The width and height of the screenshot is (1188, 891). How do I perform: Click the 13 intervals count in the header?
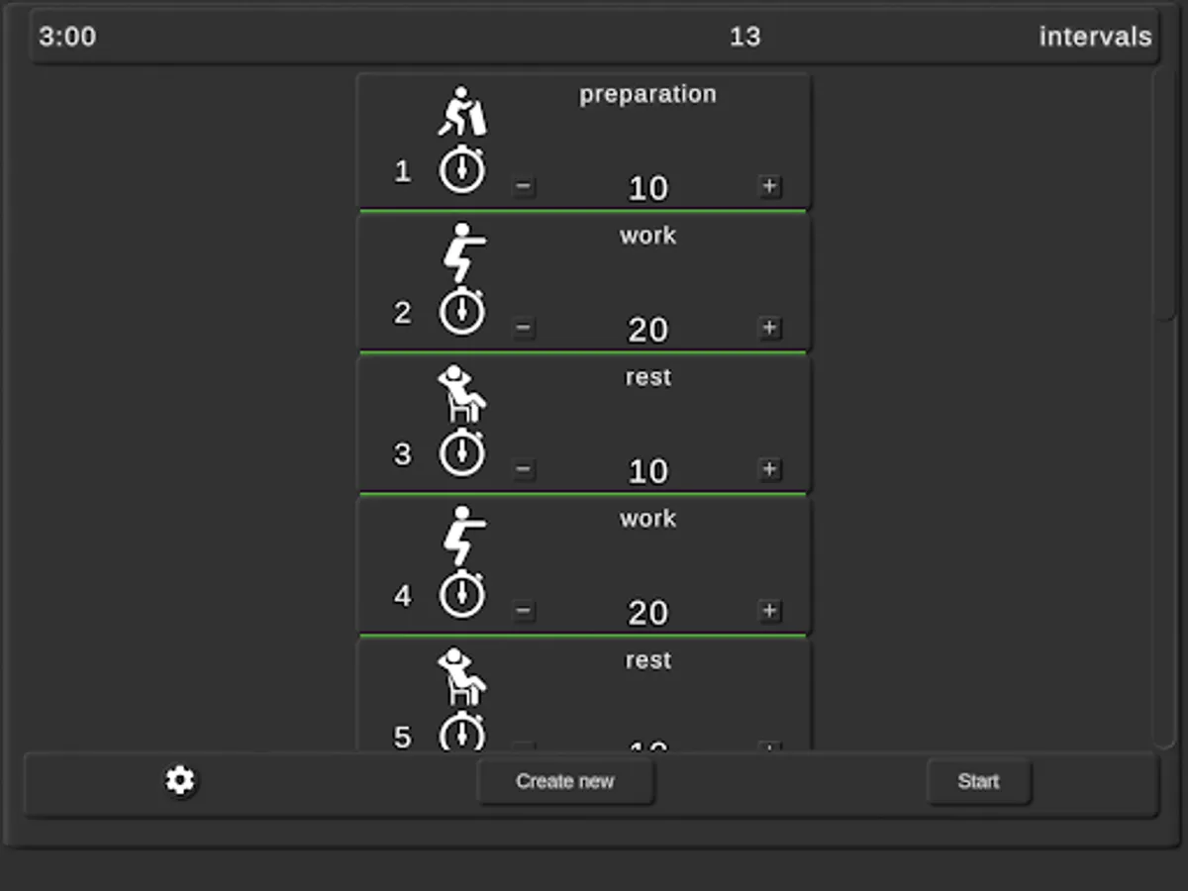point(746,37)
